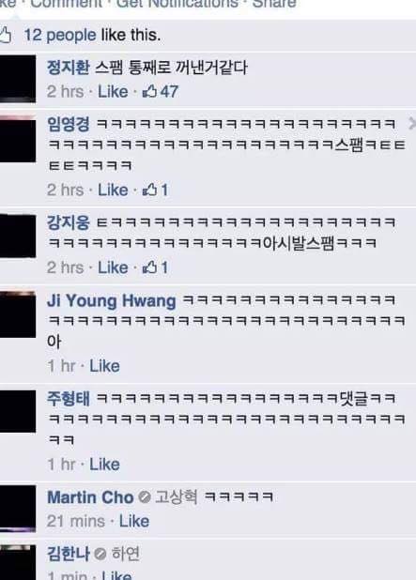Screen dimensions: 416x580
Task: Like 정지환's comment about 스팸
Action: [113, 92]
